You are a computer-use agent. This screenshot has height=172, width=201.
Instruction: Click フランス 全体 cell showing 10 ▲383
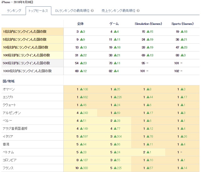[80, 168]
